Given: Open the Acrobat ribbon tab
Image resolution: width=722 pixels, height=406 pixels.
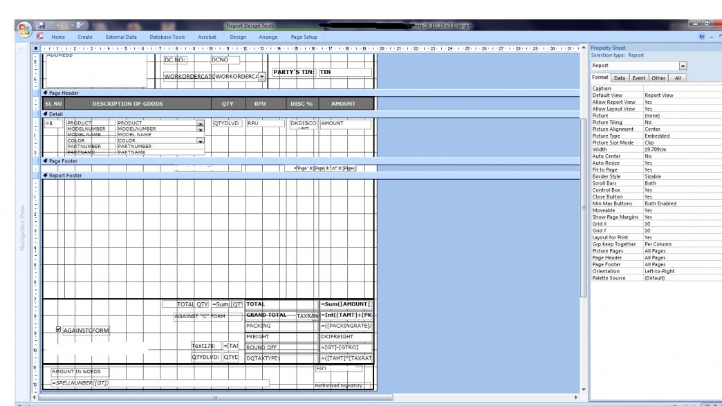Looking at the screenshot, I should pyautogui.click(x=207, y=37).
